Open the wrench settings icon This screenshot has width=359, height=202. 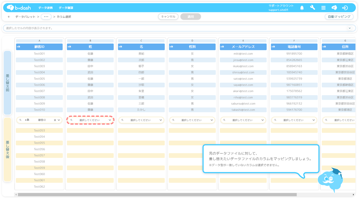(312, 8)
